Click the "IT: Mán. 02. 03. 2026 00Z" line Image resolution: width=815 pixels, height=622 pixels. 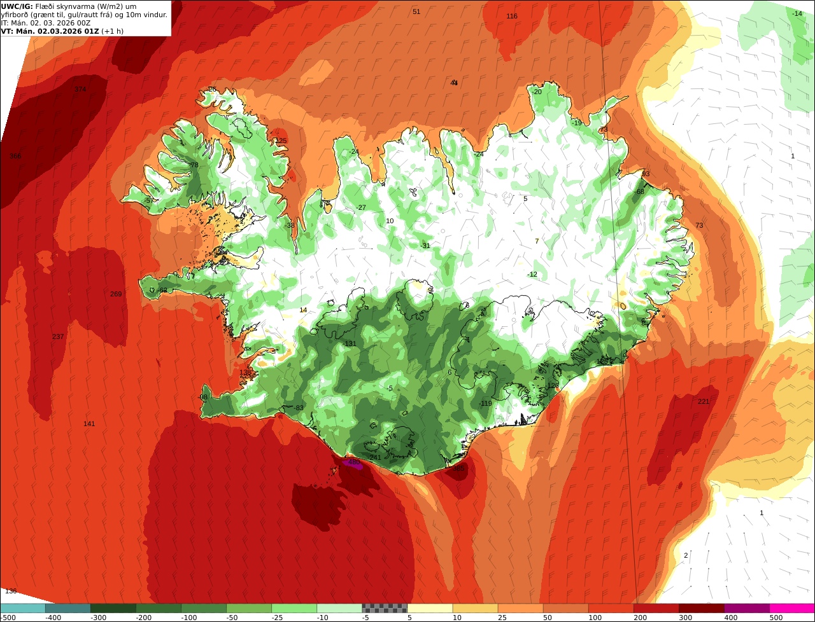coord(46,23)
